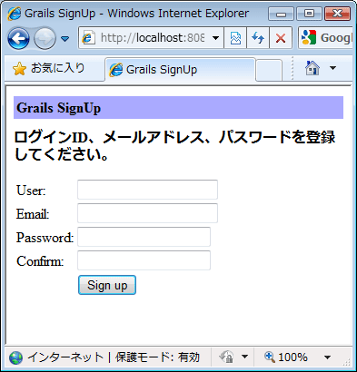Maximize the Internet Explorer window

[309, 14]
